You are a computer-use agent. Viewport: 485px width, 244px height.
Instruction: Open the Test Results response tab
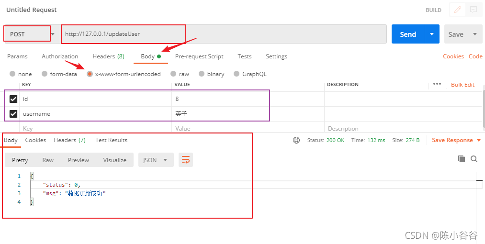point(111,140)
